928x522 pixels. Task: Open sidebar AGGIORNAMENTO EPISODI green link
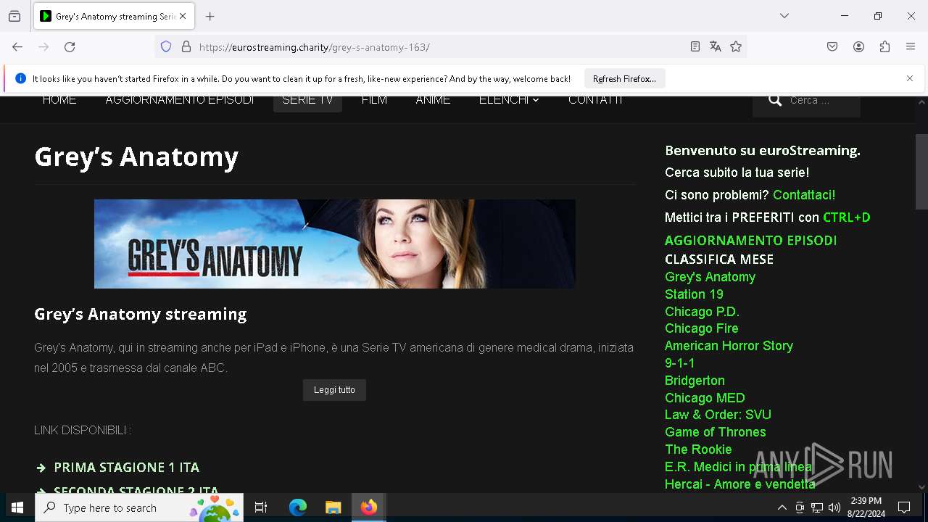click(x=750, y=241)
